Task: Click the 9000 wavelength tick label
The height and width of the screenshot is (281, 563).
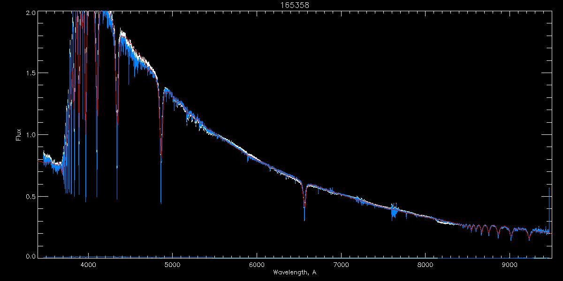Action: (510, 264)
